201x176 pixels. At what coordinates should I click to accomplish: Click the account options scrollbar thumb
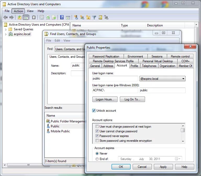(x=183, y=130)
